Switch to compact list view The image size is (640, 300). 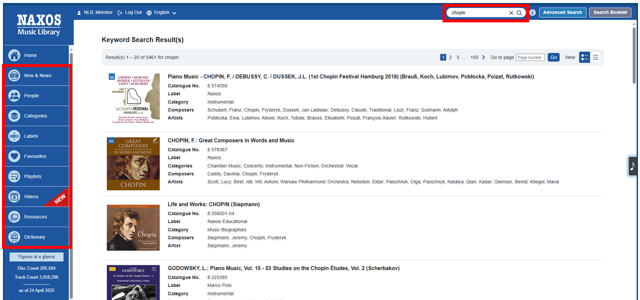point(596,58)
